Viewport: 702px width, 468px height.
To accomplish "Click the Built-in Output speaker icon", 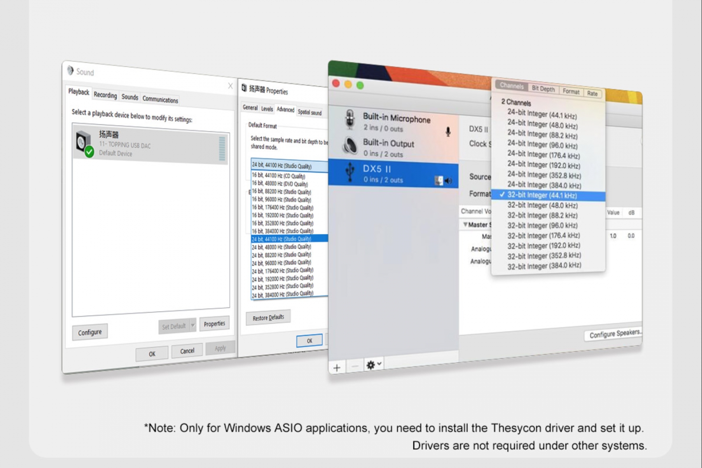I will (350, 145).
